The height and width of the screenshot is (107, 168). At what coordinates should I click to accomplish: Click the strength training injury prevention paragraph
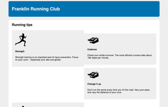(47, 58)
